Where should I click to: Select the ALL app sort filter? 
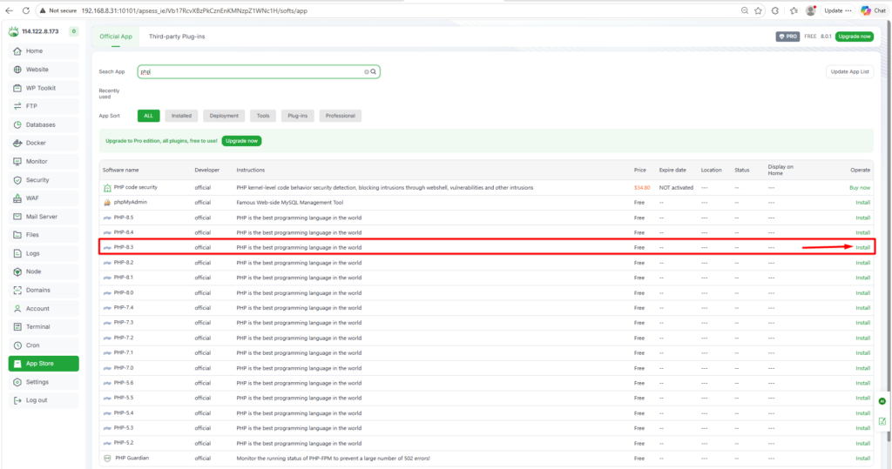click(x=148, y=116)
